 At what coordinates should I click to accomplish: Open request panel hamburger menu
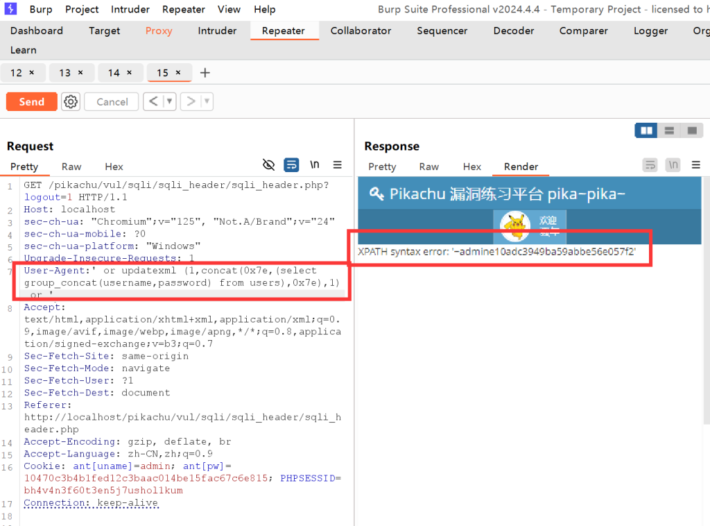click(338, 165)
